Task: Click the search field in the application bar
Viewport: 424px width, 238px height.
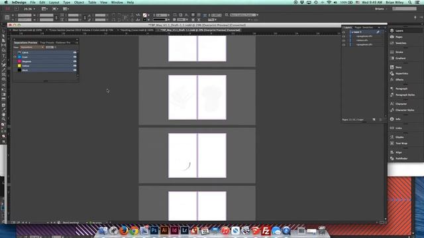Action: [x=405, y=9]
